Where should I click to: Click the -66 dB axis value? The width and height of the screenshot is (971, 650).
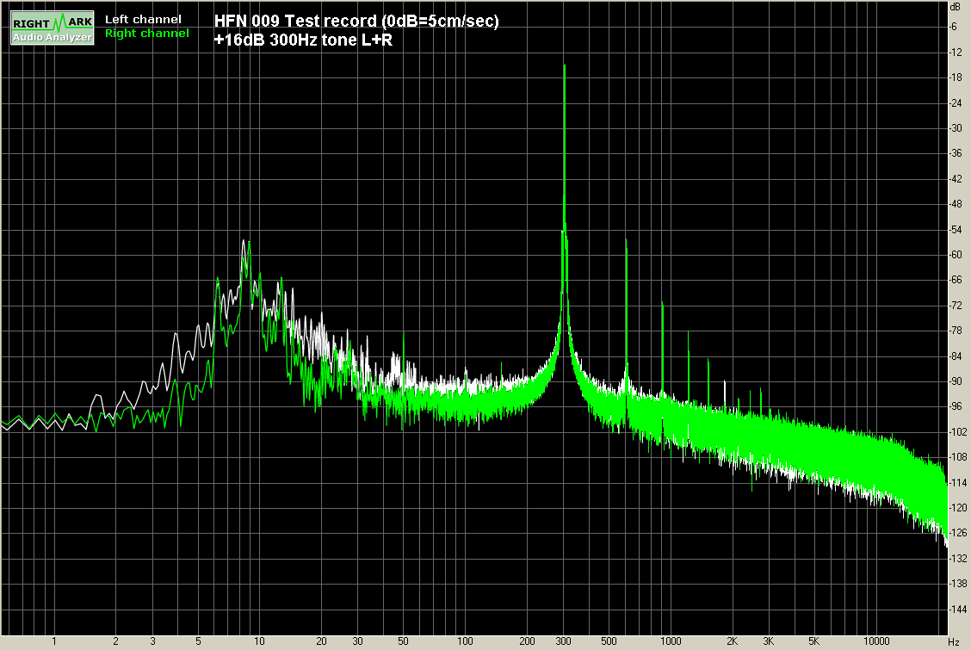956,280
